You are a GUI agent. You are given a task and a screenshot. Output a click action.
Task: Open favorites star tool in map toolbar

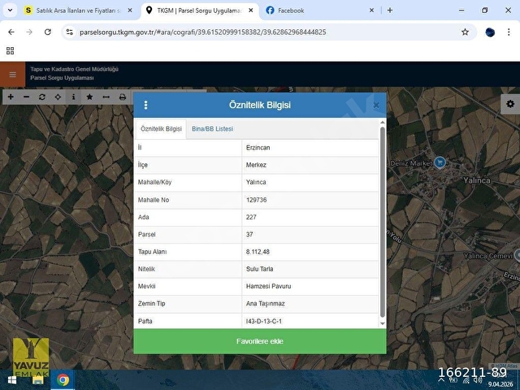[89, 97]
